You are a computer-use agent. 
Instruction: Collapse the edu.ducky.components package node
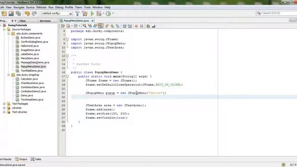(x=8, y=33)
